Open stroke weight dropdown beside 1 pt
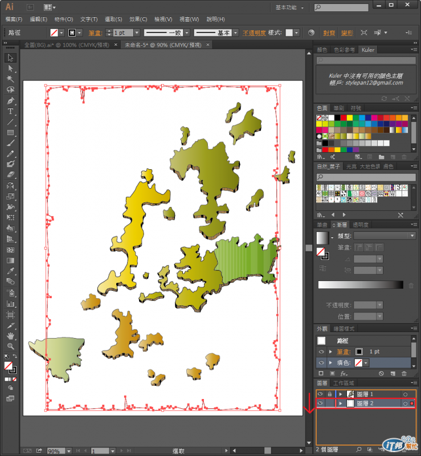Image resolution: width=421 pixels, height=456 pixels. point(137,32)
